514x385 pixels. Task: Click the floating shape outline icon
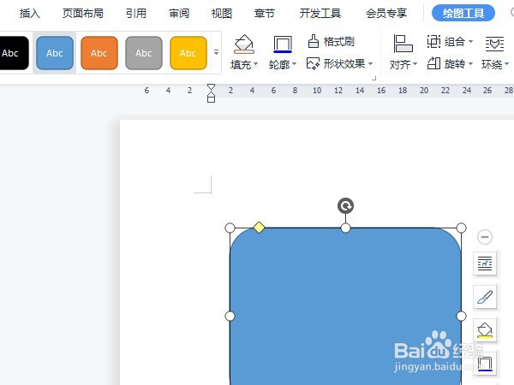click(485, 364)
